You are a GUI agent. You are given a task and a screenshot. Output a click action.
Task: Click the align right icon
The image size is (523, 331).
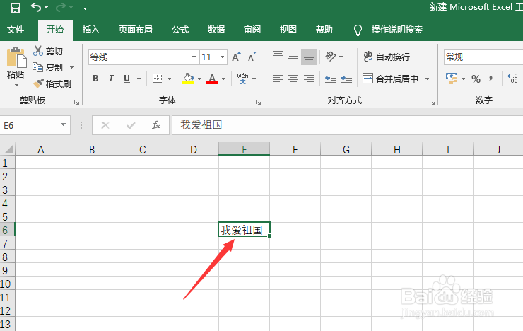pyautogui.click(x=309, y=79)
